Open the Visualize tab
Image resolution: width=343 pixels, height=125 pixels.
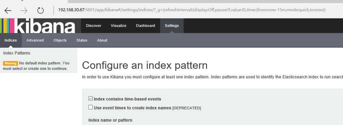119,26
